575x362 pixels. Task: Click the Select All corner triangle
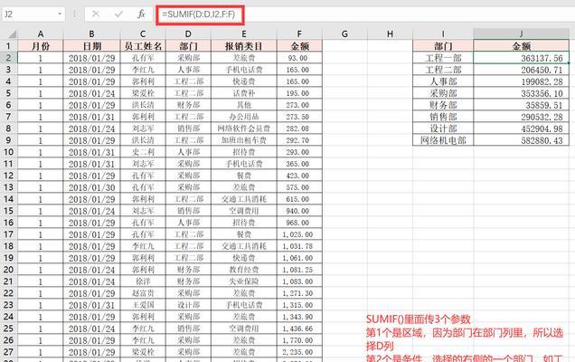pos(12,34)
